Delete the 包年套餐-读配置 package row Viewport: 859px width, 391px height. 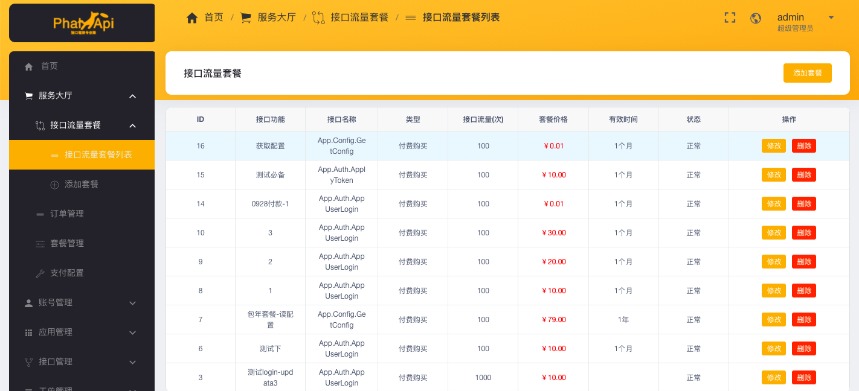point(803,320)
